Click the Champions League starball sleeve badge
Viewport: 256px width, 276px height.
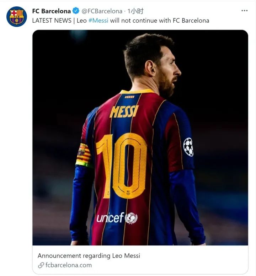(x=188, y=147)
